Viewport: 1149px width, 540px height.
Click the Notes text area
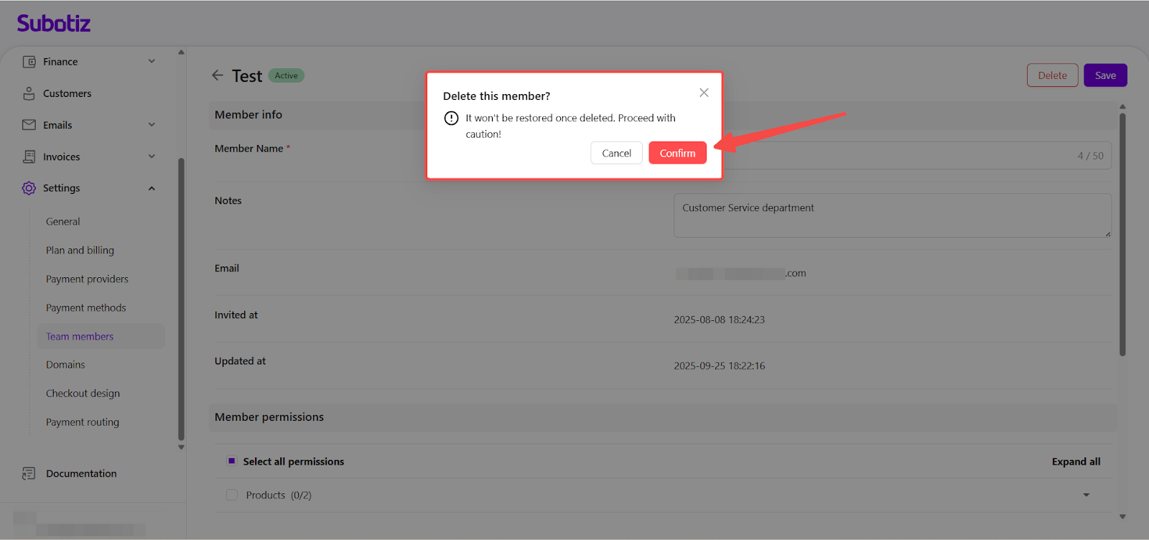(892, 215)
